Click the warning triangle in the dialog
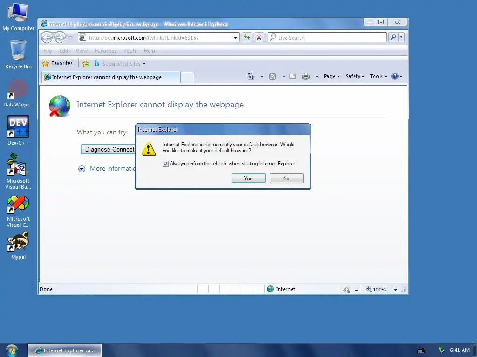This screenshot has height=357, width=477. tap(149, 149)
